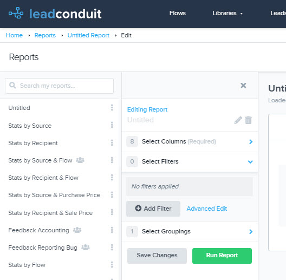Click the groupings count badge 1
This screenshot has width=286, height=280.
coord(132,231)
